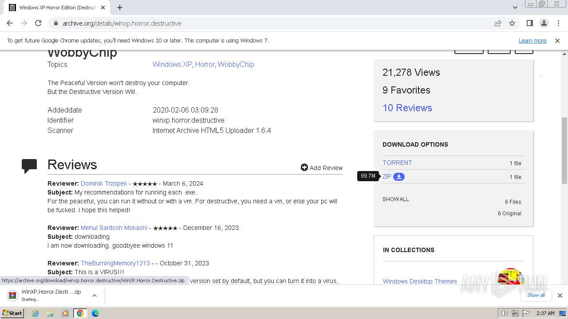Dismiss the Chrome update notification bar

[557, 40]
